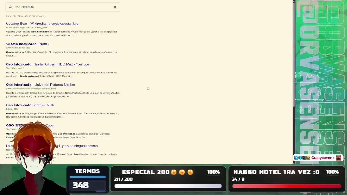Click the Wikipedia snippet about 'comedia negra de terror'
This screenshot has width=347, height=195.
coord(61,34)
